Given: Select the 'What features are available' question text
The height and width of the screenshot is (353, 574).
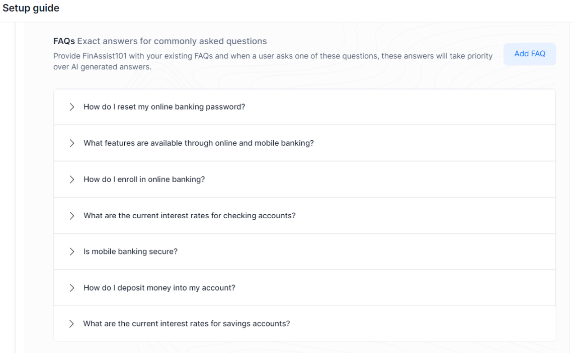Looking at the screenshot, I should [x=198, y=143].
